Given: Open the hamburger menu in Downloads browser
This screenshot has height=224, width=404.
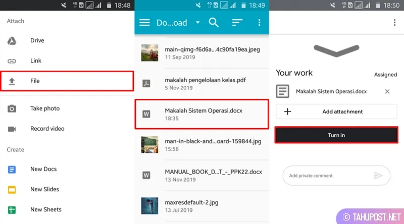Looking at the screenshot, I should pos(144,23).
